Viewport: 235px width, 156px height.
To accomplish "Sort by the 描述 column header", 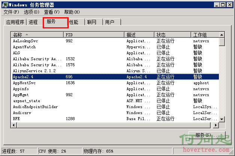I will [139, 35].
